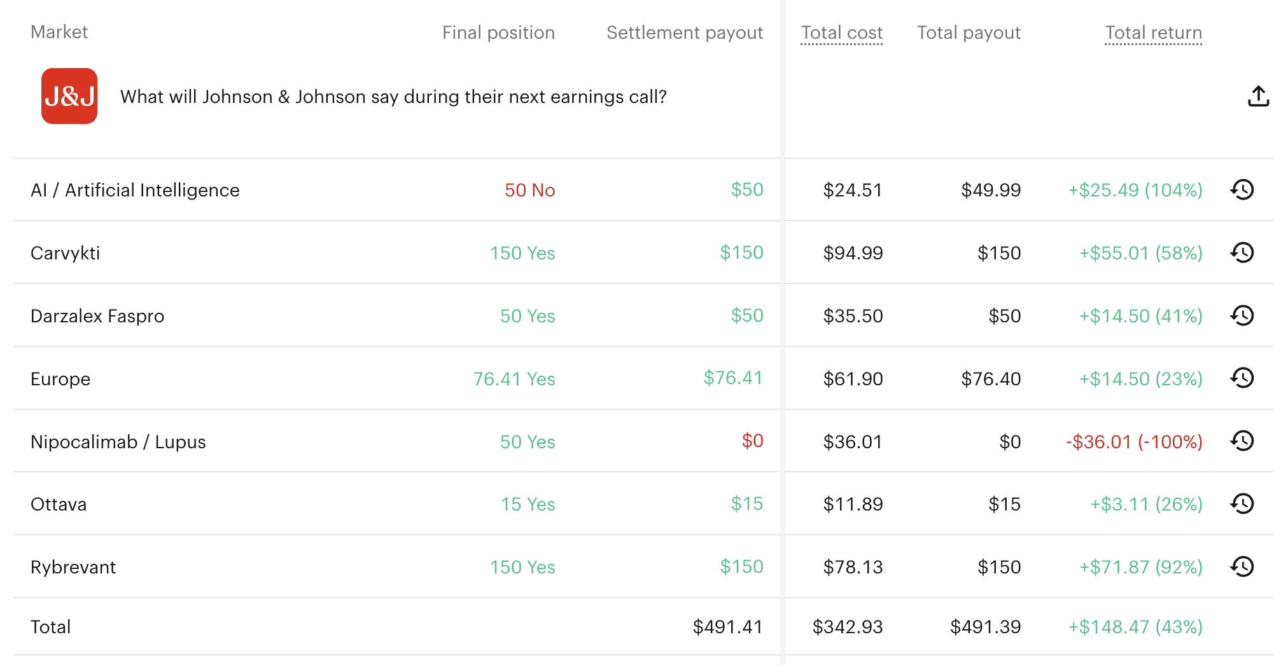Viewport: 1274px width, 665px height.
Task: Sort positions by the Market column
Action: (x=59, y=32)
